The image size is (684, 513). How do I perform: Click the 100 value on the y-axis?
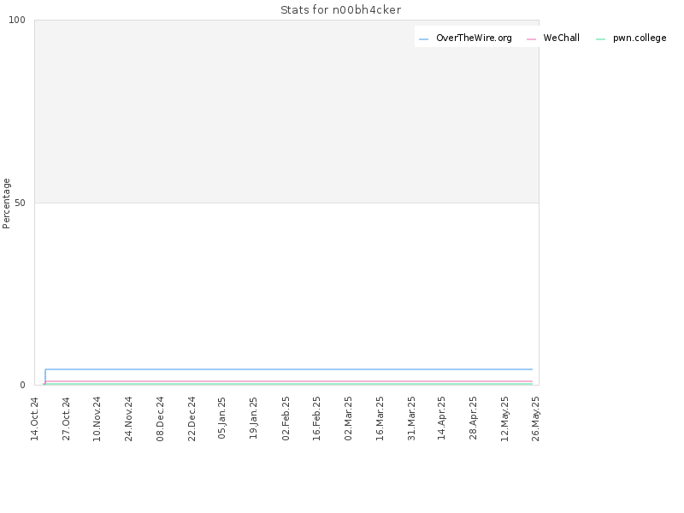click(17, 20)
